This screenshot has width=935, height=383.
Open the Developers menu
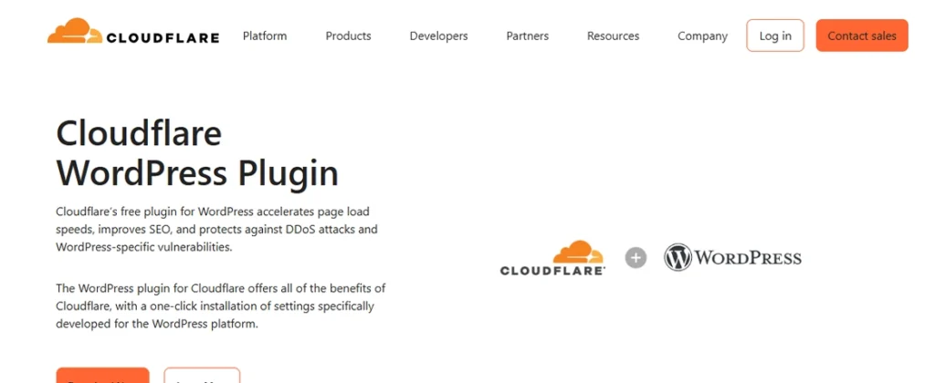pyautogui.click(x=438, y=36)
